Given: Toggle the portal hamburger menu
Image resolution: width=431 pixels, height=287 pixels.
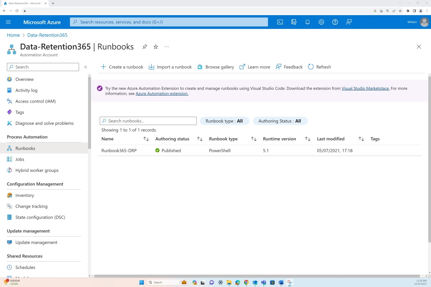Looking at the screenshot, I should [8, 22].
